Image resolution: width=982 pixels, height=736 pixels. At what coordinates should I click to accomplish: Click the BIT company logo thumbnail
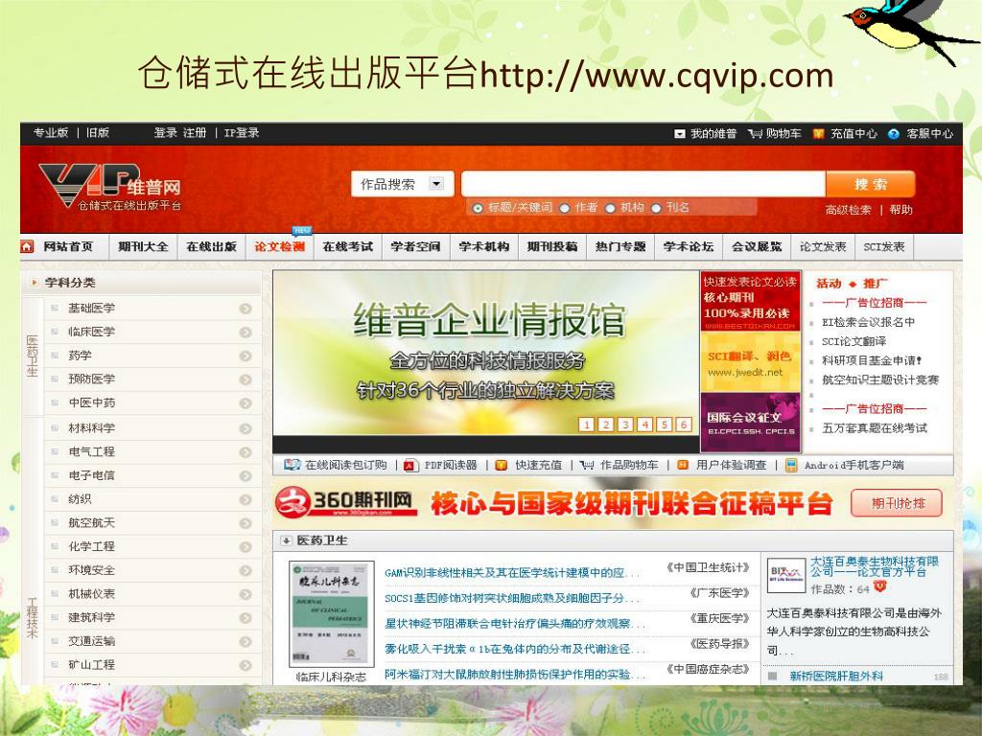[x=786, y=574]
